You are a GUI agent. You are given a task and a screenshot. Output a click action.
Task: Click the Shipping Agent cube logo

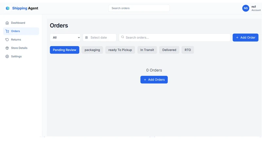8,8
